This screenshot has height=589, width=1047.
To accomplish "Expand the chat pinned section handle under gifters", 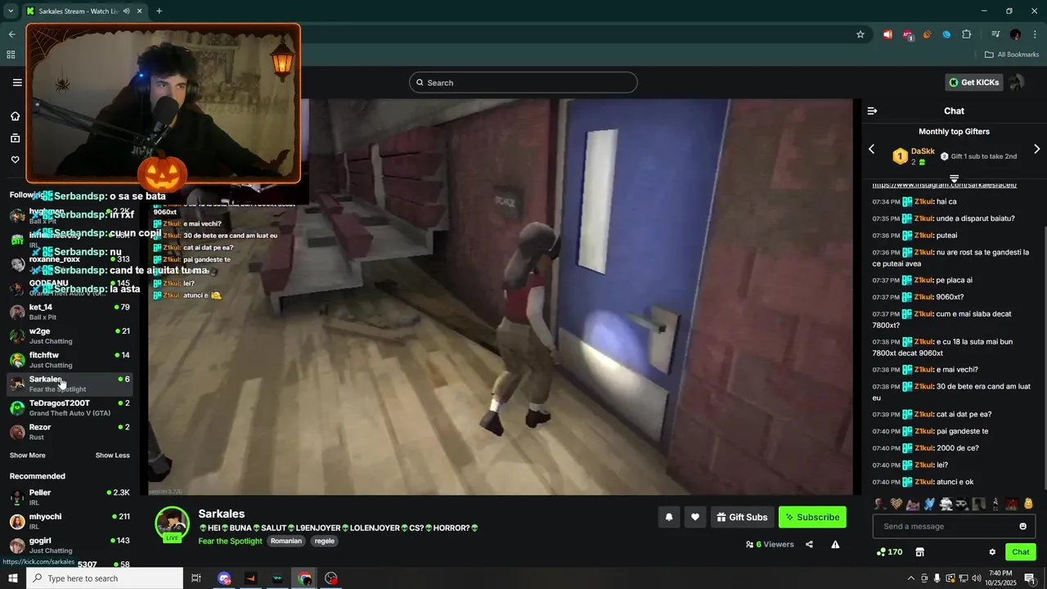I will coord(954,178).
